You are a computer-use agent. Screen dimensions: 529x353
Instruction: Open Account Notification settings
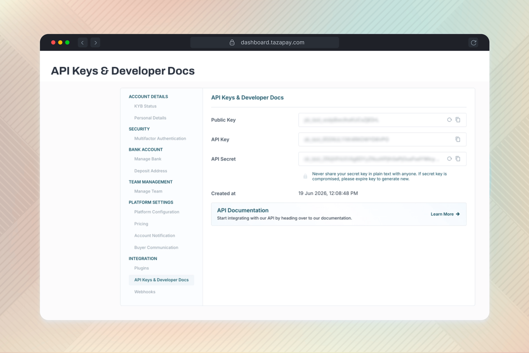pyautogui.click(x=155, y=236)
